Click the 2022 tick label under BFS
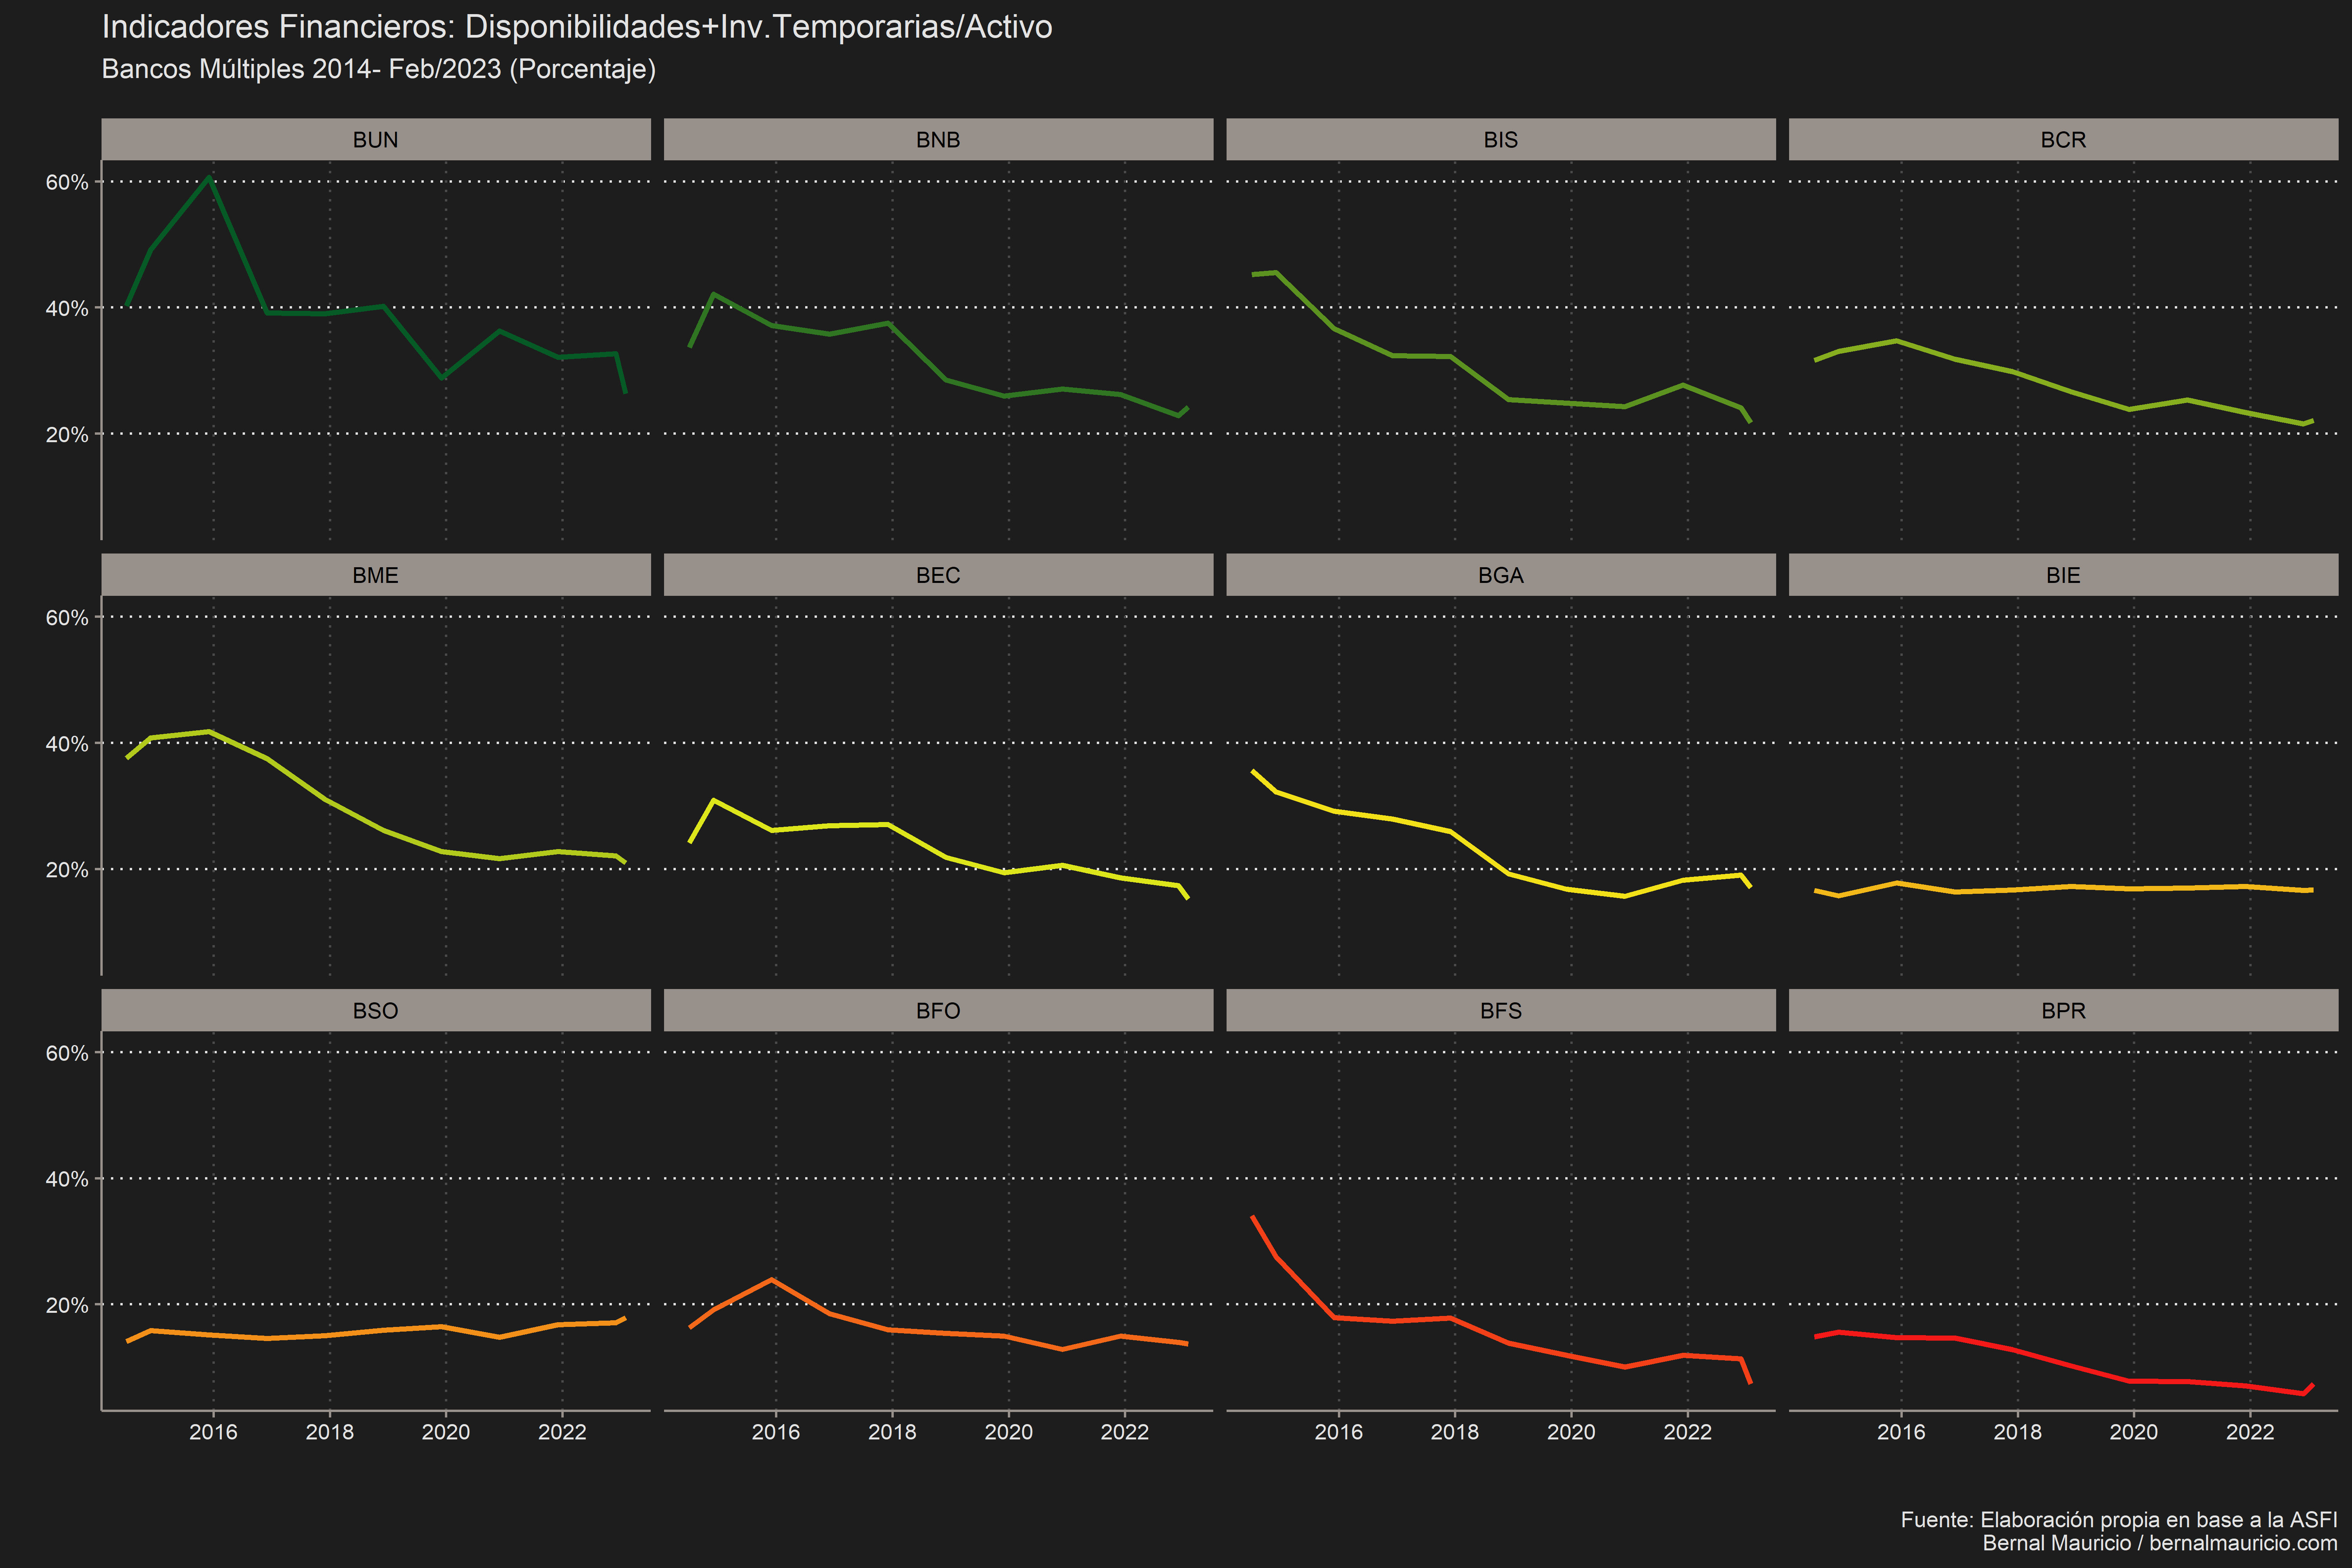The image size is (2352, 1568). (1688, 1432)
